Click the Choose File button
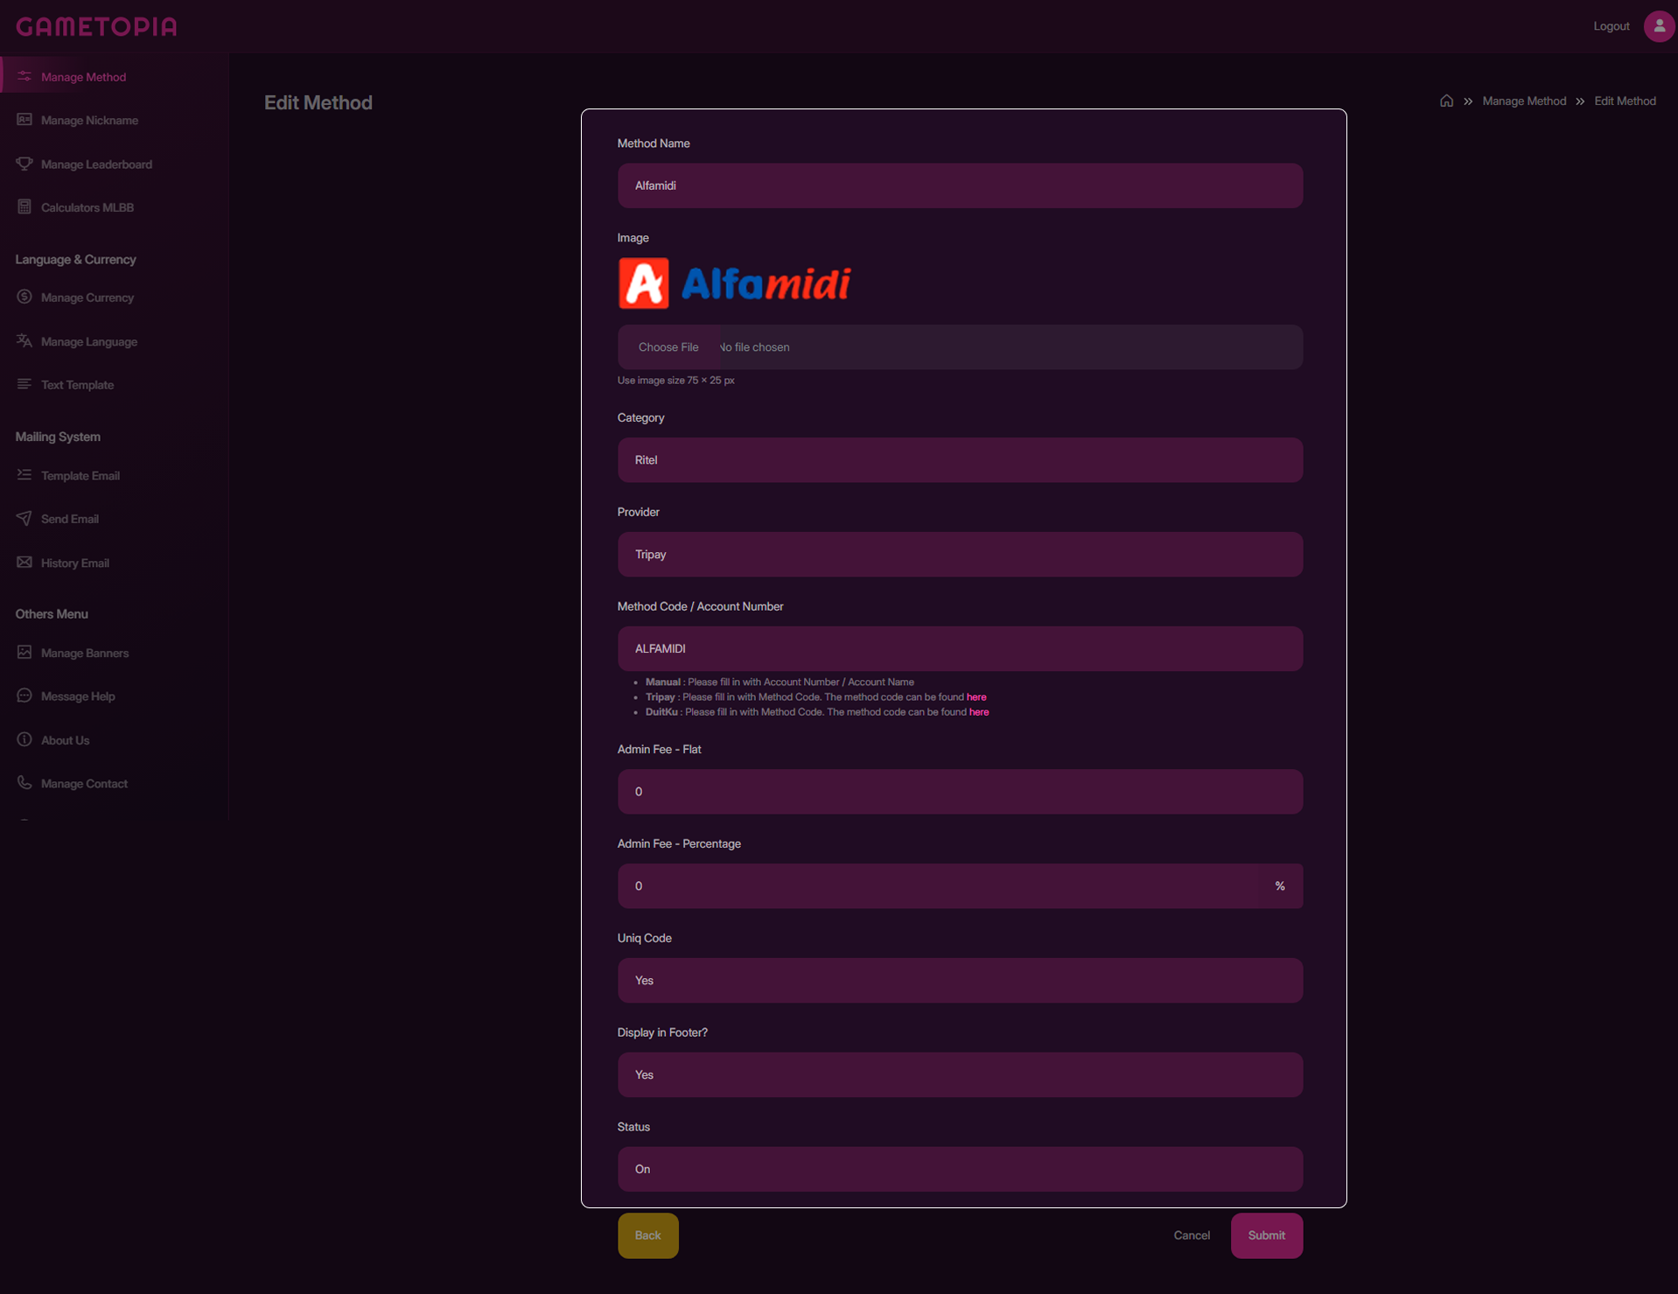This screenshot has width=1678, height=1294. (x=668, y=347)
